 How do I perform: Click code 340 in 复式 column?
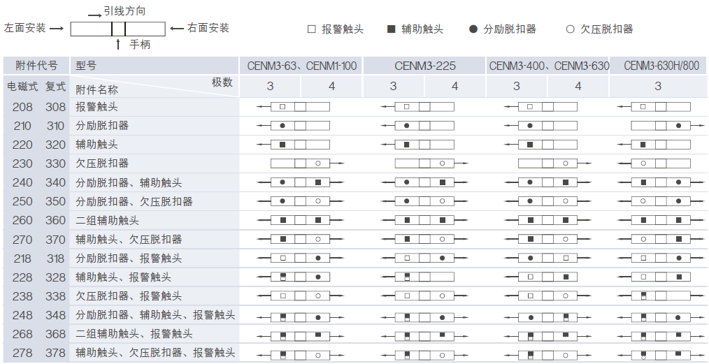coord(56,182)
